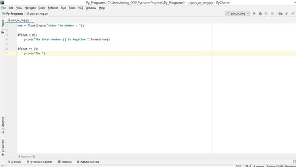Select the pos_or_neg.py editor tab
296x167 pixels.
pyautogui.click(x=19, y=20)
